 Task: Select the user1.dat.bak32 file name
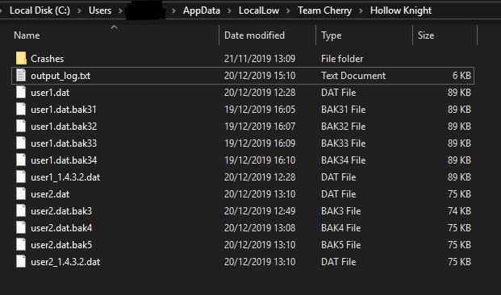(x=64, y=127)
